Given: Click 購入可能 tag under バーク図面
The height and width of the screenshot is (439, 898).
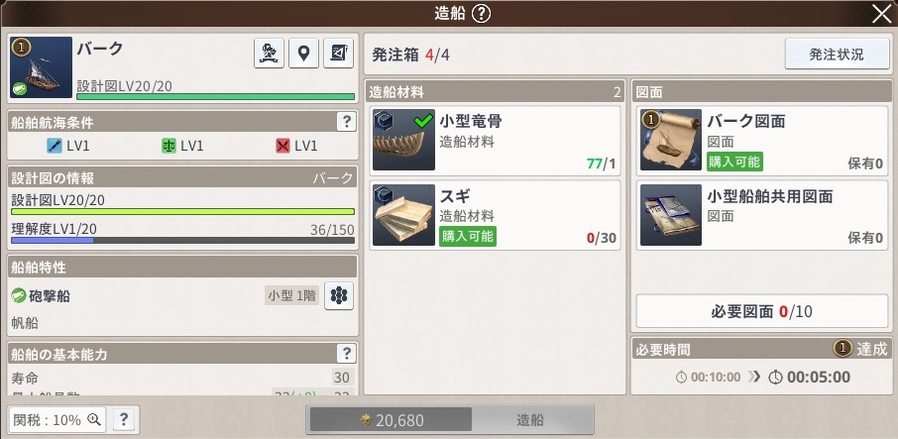Looking at the screenshot, I should click(x=734, y=162).
